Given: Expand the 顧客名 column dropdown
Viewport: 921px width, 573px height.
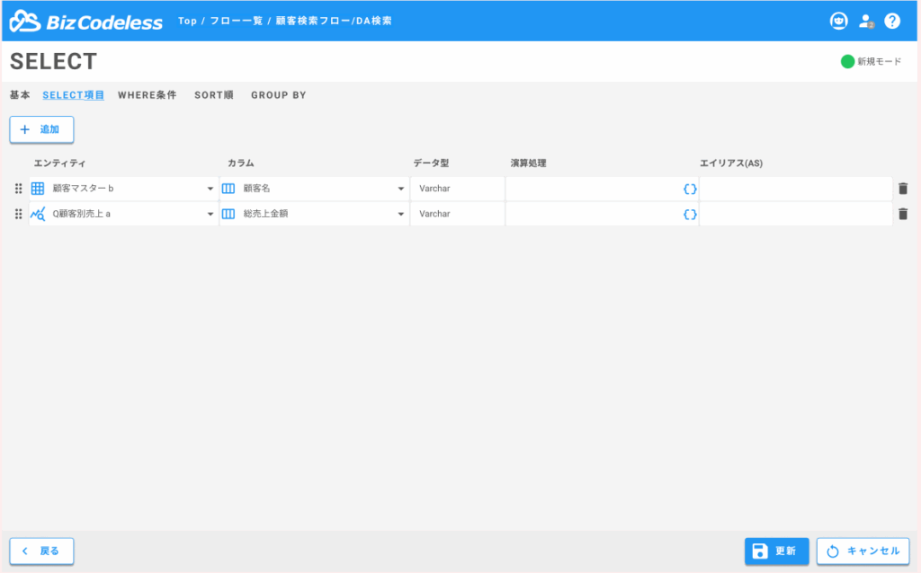Looking at the screenshot, I should coord(401,189).
